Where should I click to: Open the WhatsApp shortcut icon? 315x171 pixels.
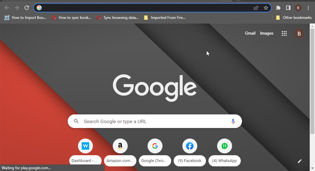(x=224, y=146)
